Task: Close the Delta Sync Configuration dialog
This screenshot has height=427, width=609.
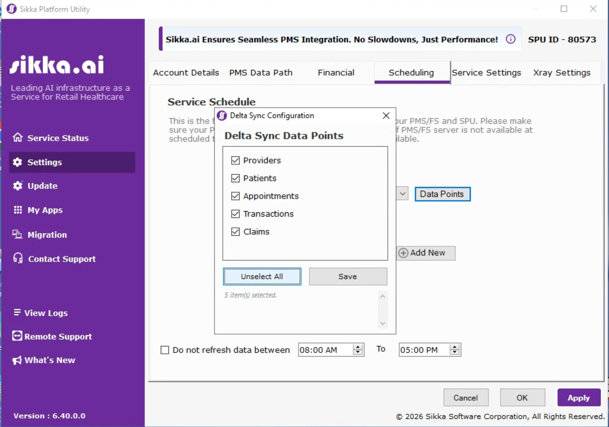Action: (386, 116)
